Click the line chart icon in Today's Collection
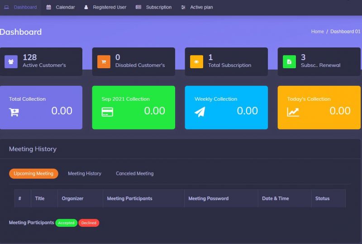 point(293,112)
